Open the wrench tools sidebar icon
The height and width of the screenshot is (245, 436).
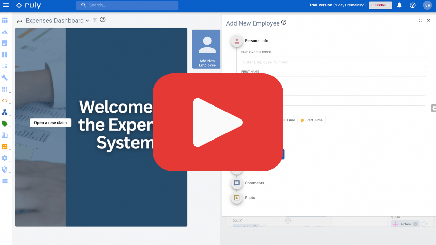(5, 78)
